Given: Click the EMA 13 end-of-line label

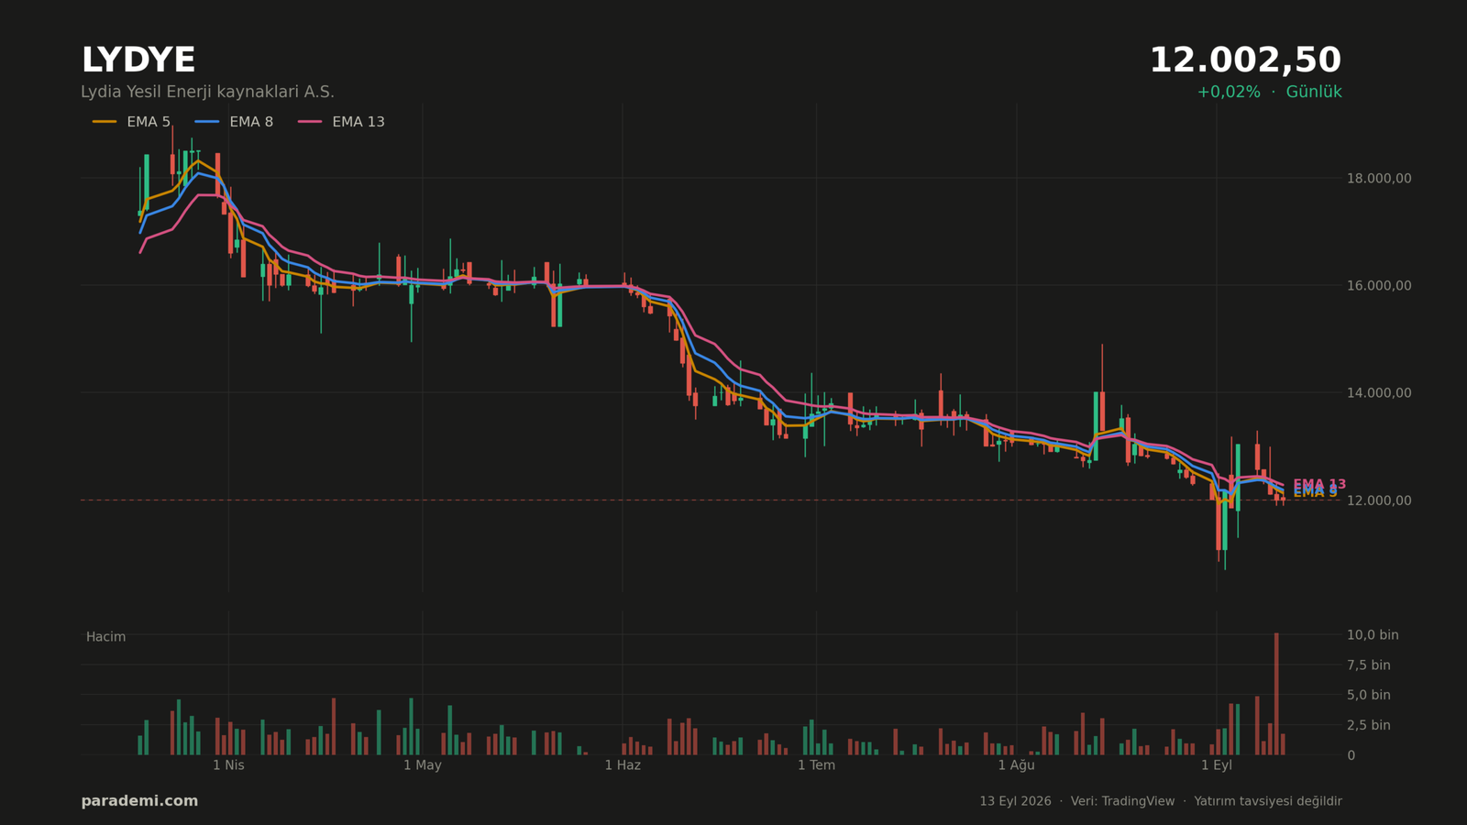Looking at the screenshot, I should tap(1319, 484).
